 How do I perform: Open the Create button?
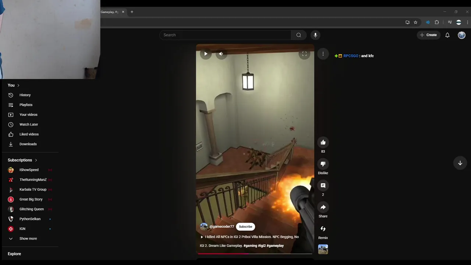coord(428,35)
